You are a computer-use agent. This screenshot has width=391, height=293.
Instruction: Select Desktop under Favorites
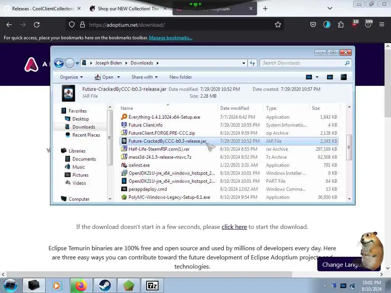coord(81,119)
